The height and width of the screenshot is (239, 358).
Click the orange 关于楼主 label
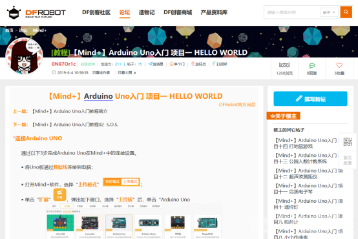283,116
